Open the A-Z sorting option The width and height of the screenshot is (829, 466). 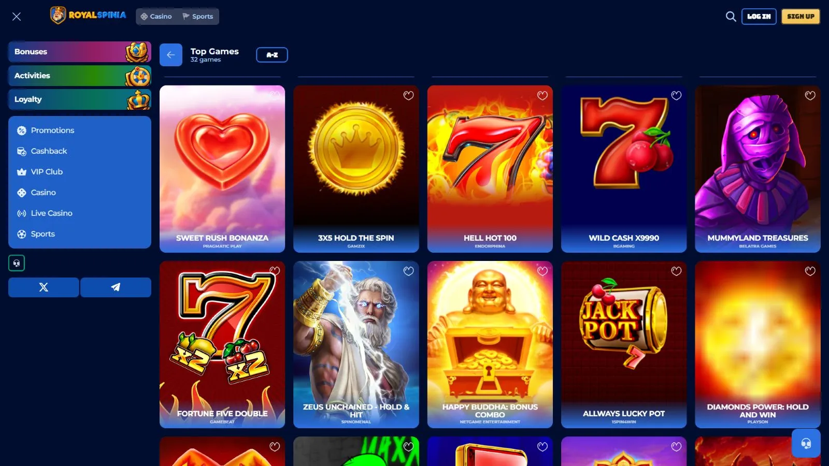pyautogui.click(x=272, y=55)
